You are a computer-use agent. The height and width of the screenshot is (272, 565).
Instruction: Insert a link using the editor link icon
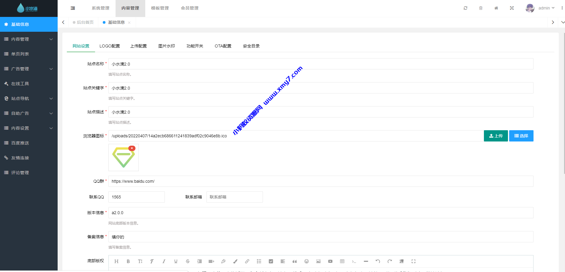(247, 261)
